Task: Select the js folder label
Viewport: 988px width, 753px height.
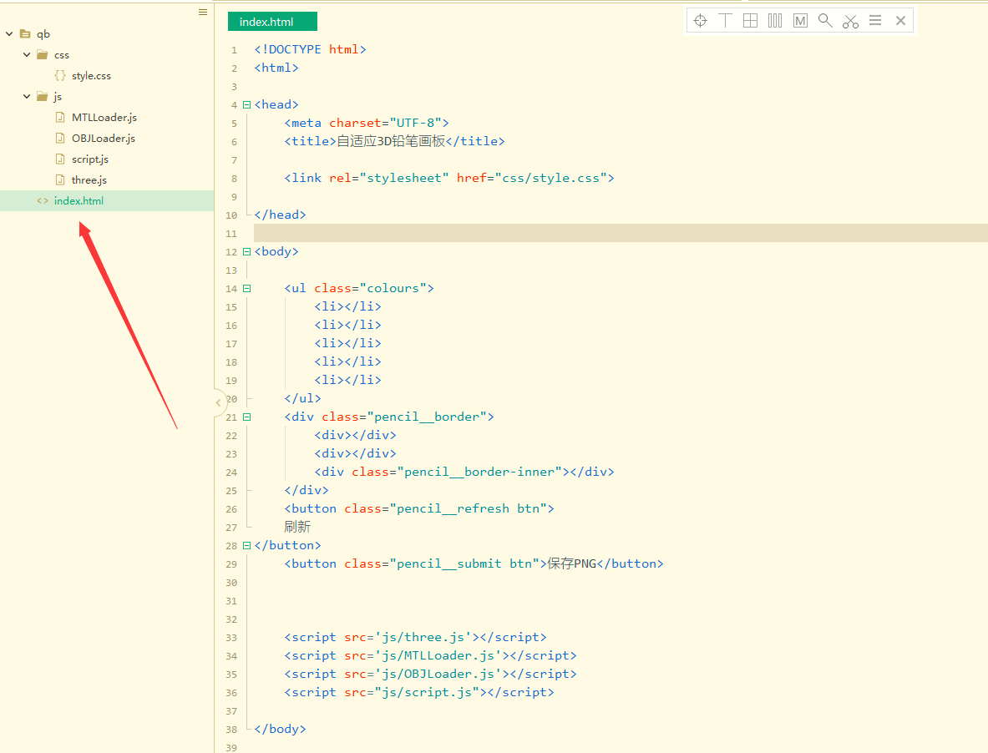Action: [x=58, y=97]
